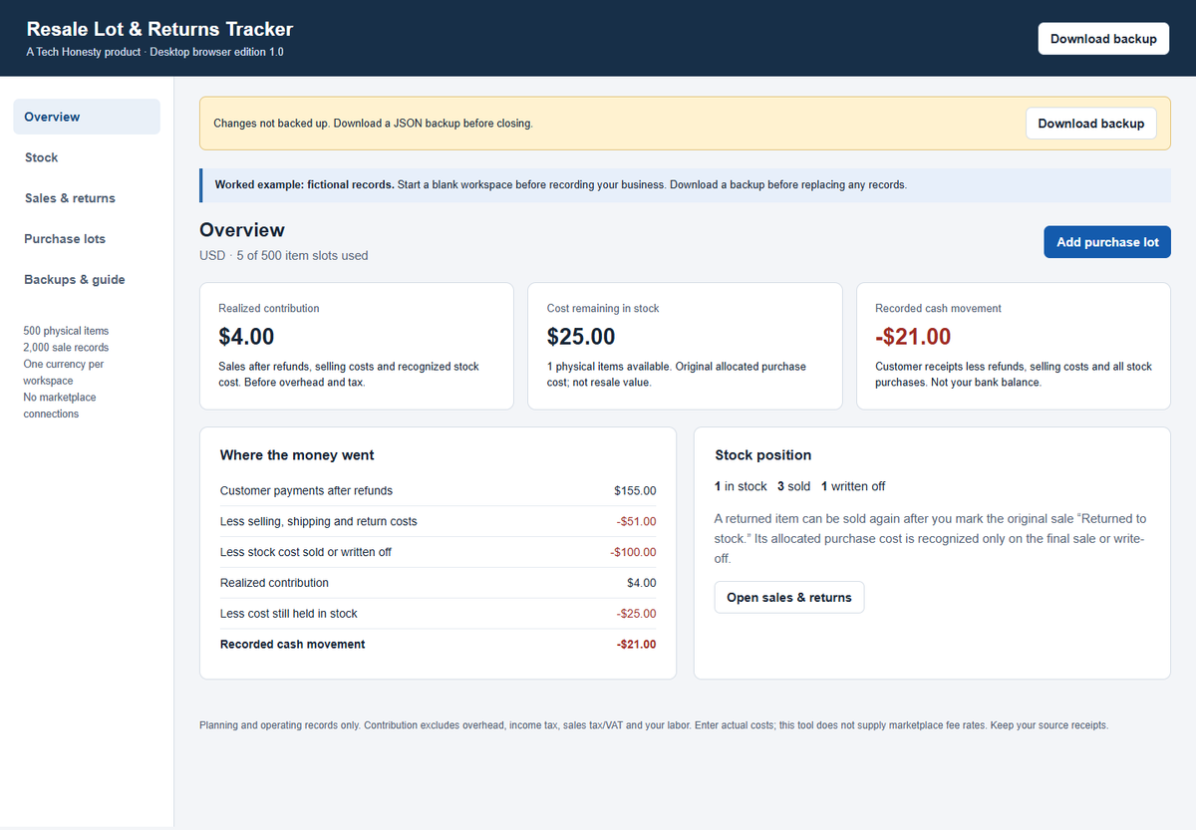Click the '1 written off' count
Screen dimensions: 1196x830
click(853, 486)
